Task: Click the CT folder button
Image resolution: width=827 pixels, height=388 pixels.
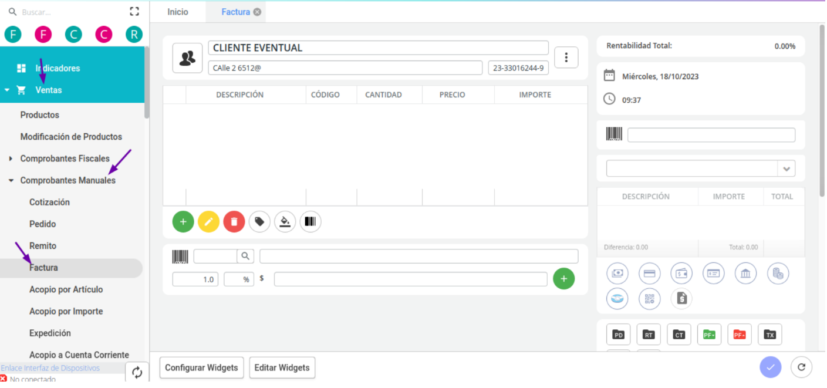Action: (679, 335)
